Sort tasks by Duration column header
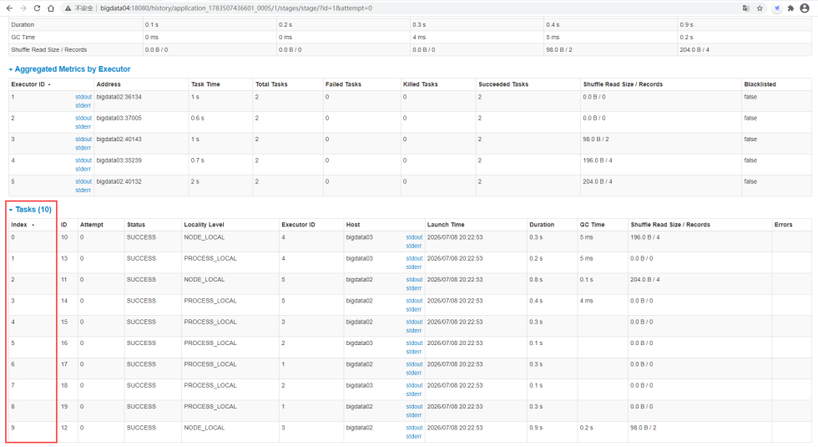The image size is (818, 447). (541, 225)
